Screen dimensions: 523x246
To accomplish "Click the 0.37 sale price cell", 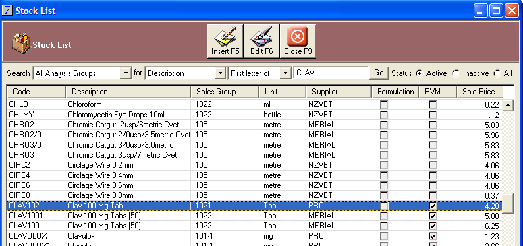I will click(479, 196).
